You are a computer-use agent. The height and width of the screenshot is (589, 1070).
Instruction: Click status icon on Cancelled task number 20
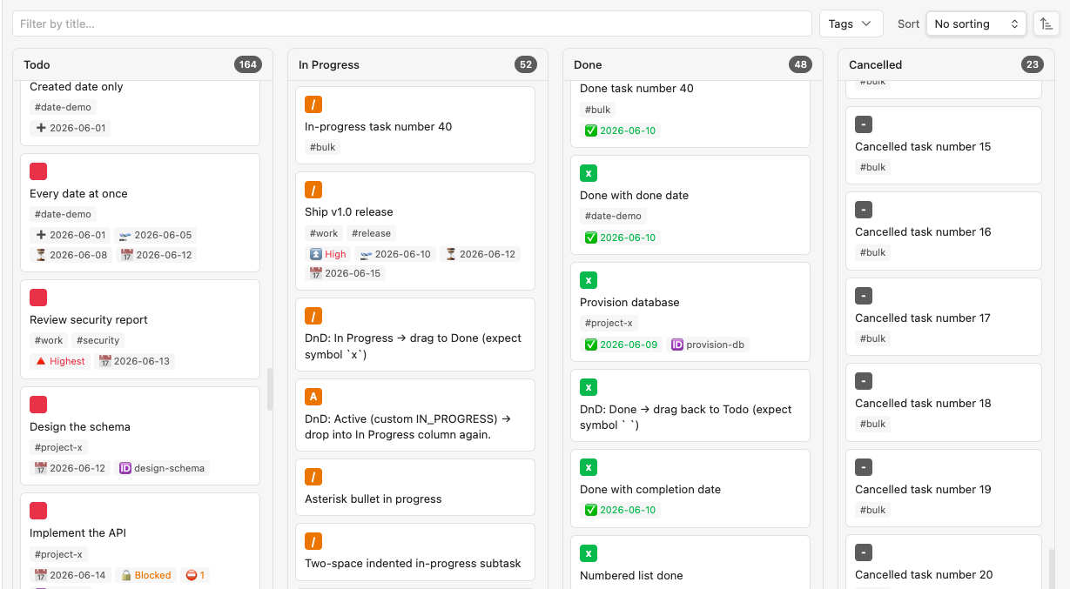click(x=864, y=552)
